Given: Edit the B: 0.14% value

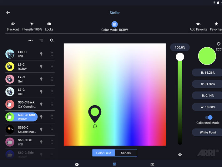Looking at the screenshot, I should [207, 96].
